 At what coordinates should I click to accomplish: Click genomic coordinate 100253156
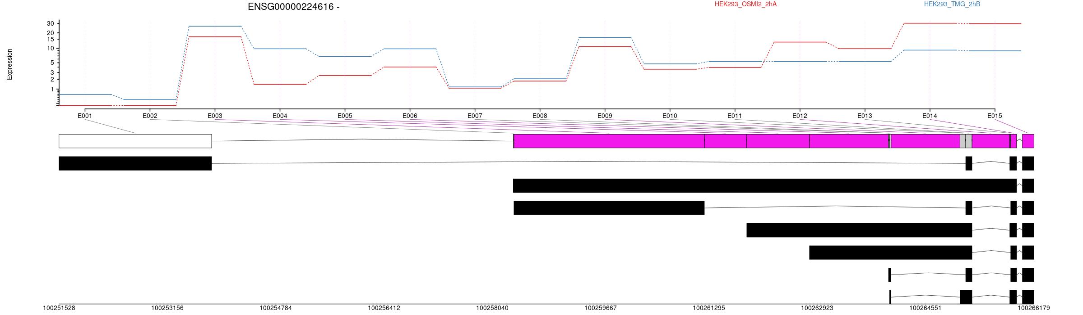pyautogui.click(x=167, y=308)
